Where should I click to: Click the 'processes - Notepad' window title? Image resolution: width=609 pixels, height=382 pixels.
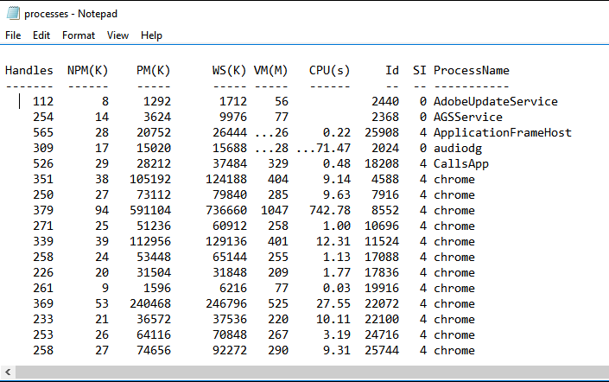coord(71,14)
